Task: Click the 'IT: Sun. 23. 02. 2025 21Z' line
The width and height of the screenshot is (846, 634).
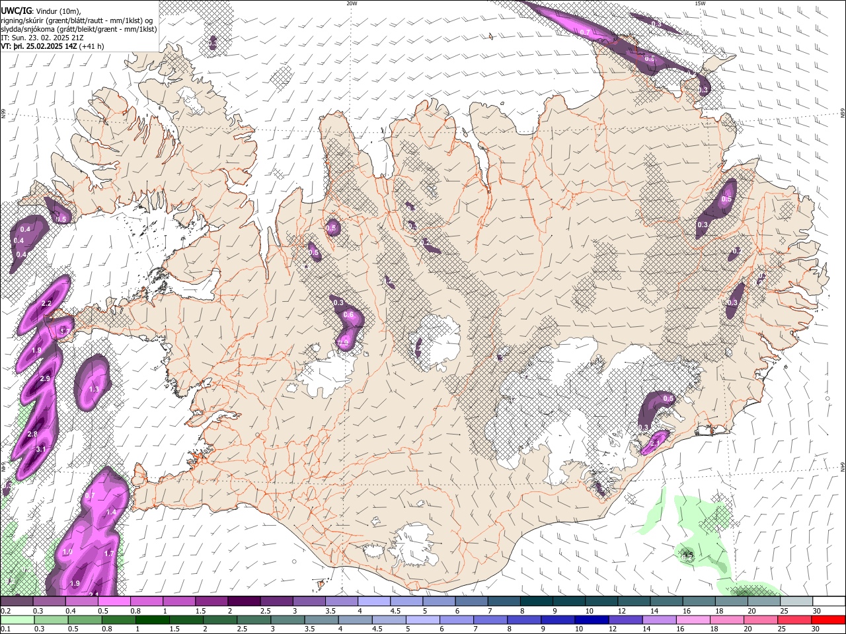Action: pyautogui.click(x=42, y=38)
